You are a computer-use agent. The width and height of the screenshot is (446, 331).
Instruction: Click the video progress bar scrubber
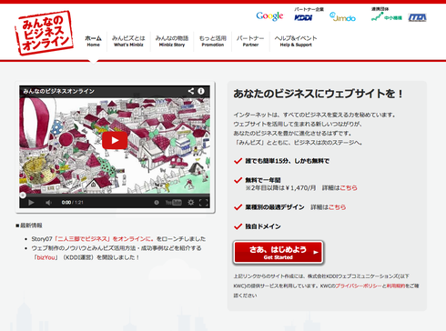pyautogui.click(x=23, y=196)
